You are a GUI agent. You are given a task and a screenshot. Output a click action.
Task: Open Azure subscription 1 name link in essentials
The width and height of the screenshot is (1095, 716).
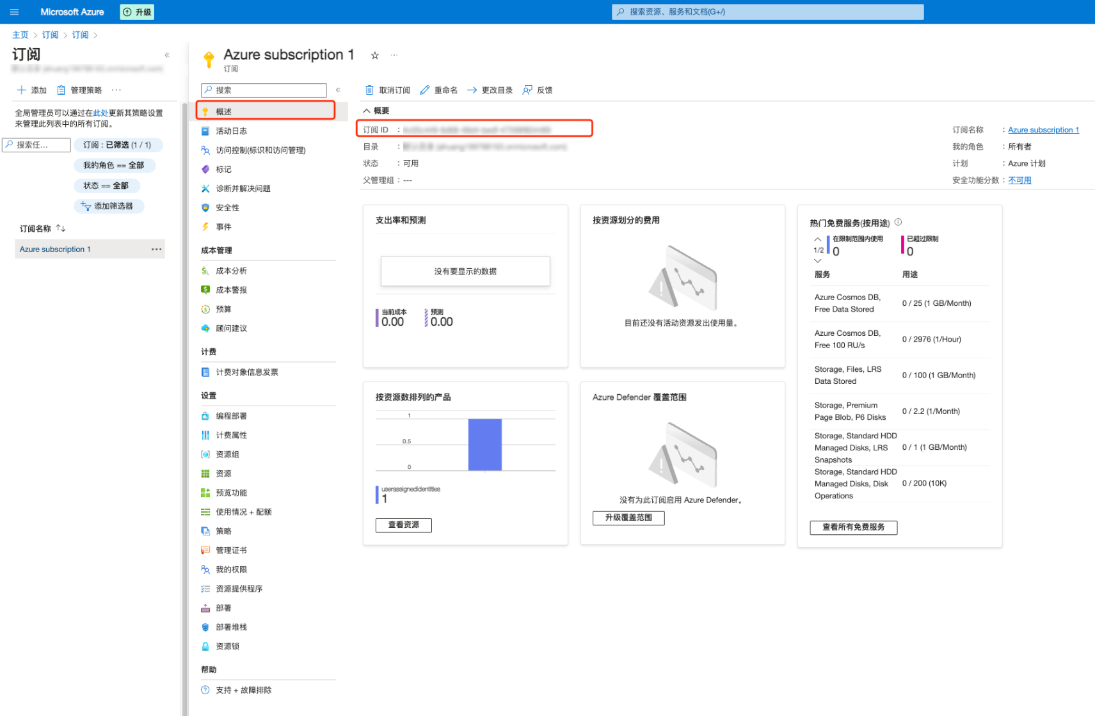(1043, 130)
